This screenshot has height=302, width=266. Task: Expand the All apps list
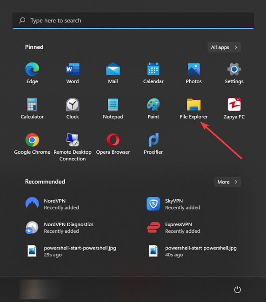click(x=224, y=47)
